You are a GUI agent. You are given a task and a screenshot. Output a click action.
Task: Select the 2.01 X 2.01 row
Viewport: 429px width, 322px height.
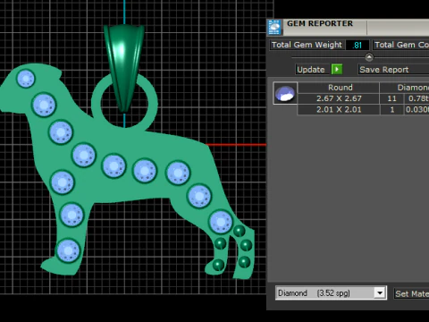tap(364, 109)
